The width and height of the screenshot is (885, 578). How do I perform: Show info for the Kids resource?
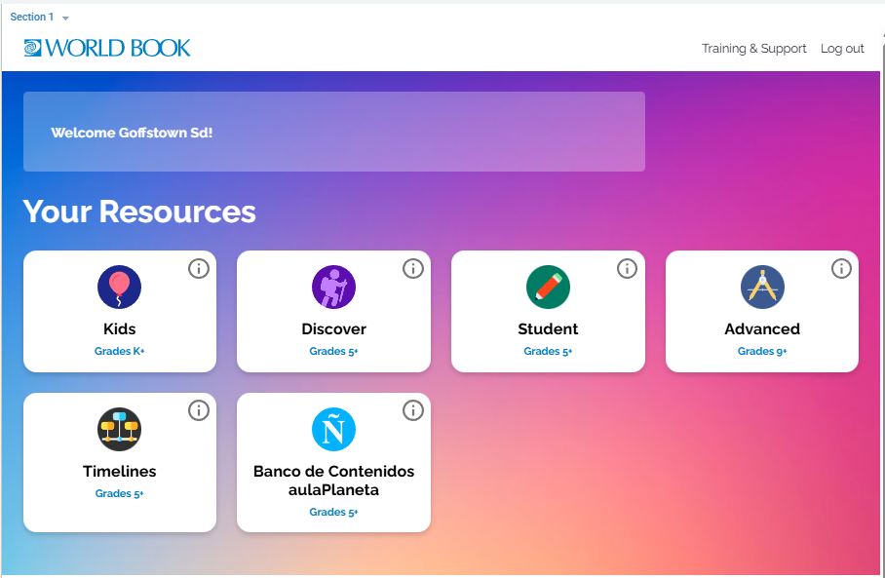(x=199, y=268)
